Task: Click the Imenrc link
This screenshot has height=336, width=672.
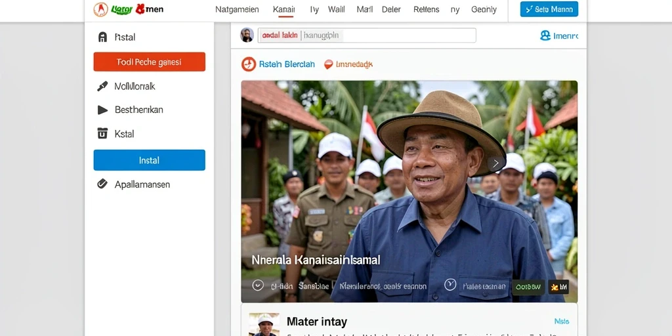Action: point(565,36)
